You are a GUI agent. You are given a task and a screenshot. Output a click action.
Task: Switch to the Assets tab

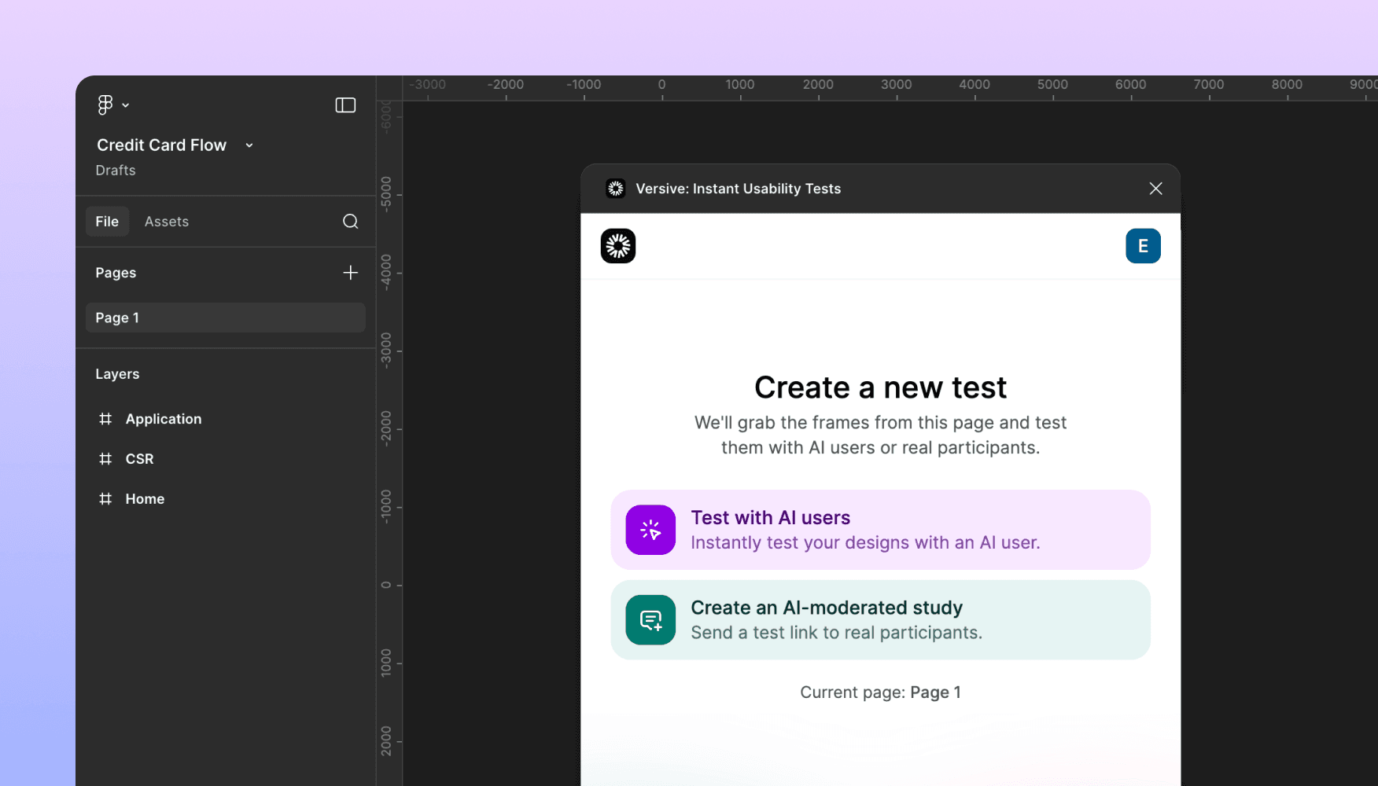[166, 221]
